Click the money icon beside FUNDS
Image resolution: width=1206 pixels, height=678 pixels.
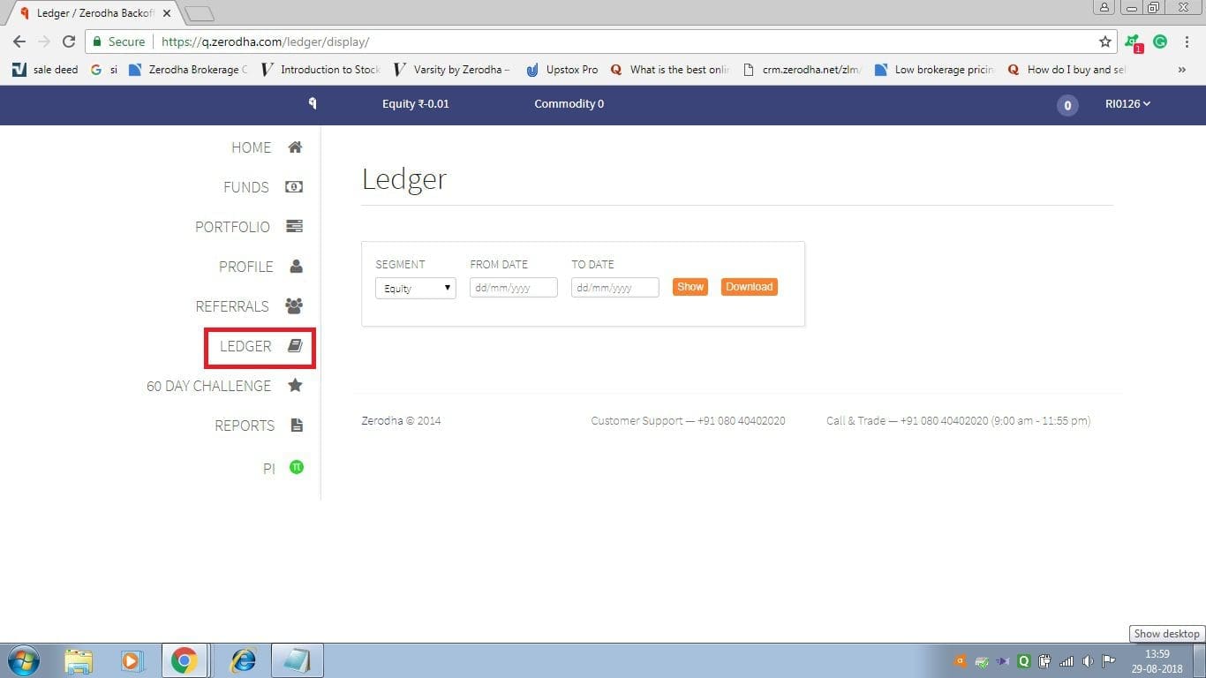(294, 187)
